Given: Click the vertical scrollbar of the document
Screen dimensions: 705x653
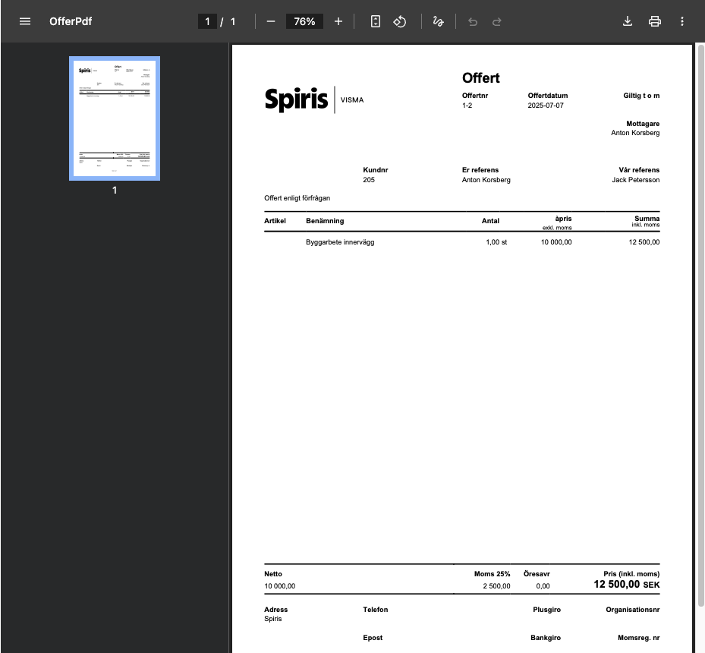Looking at the screenshot, I should click(x=700, y=326).
